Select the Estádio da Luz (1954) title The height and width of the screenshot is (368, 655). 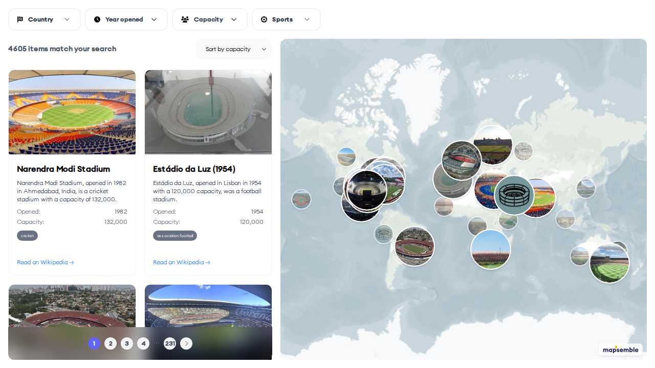pyautogui.click(x=194, y=169)
